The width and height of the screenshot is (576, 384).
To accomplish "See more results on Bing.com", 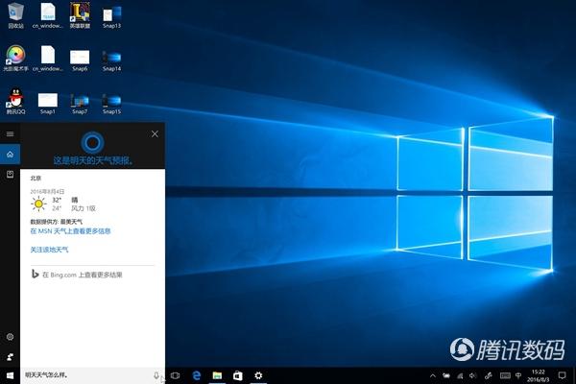I will (x=77, y=275).
